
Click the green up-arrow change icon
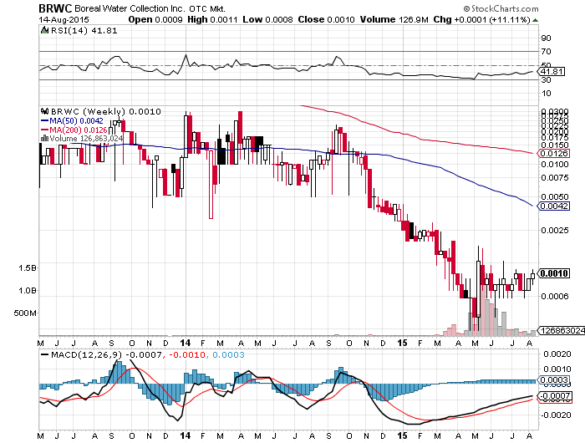(535, 20)
